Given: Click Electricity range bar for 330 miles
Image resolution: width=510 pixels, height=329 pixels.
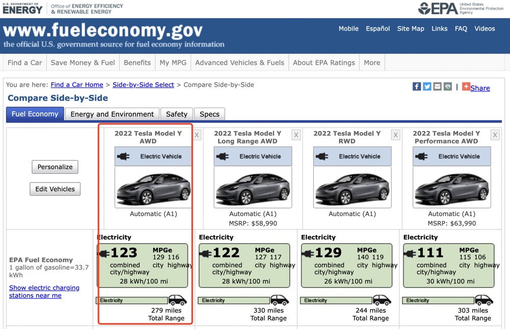Looking at the screenshot, I should 234,300.
